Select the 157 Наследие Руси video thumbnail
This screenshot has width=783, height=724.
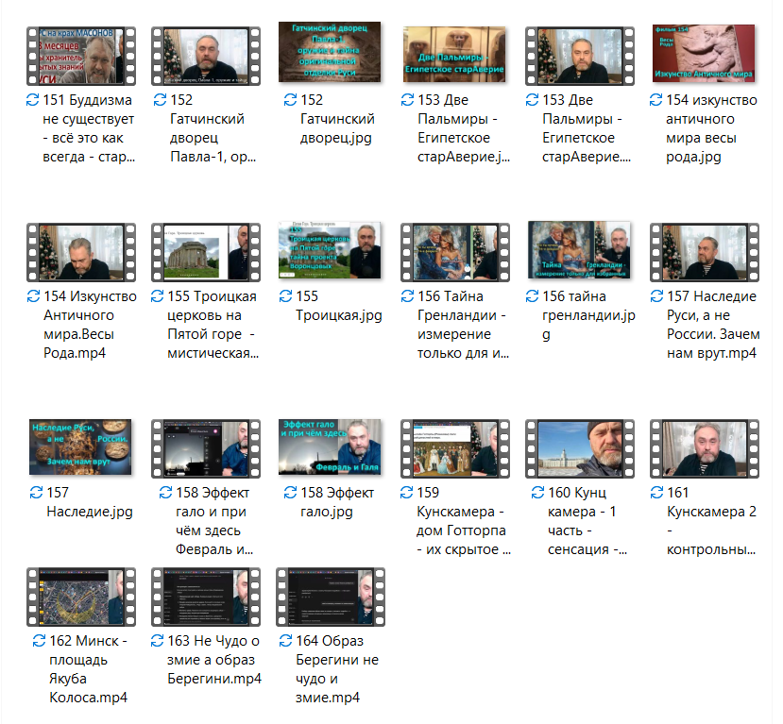[704, 252]
